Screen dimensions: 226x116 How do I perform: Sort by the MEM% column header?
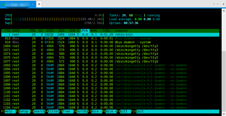click(93, 31)
